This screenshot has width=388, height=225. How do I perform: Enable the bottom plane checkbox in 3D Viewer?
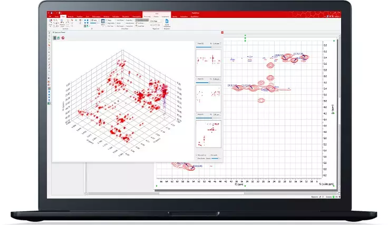tap(197, 114)
